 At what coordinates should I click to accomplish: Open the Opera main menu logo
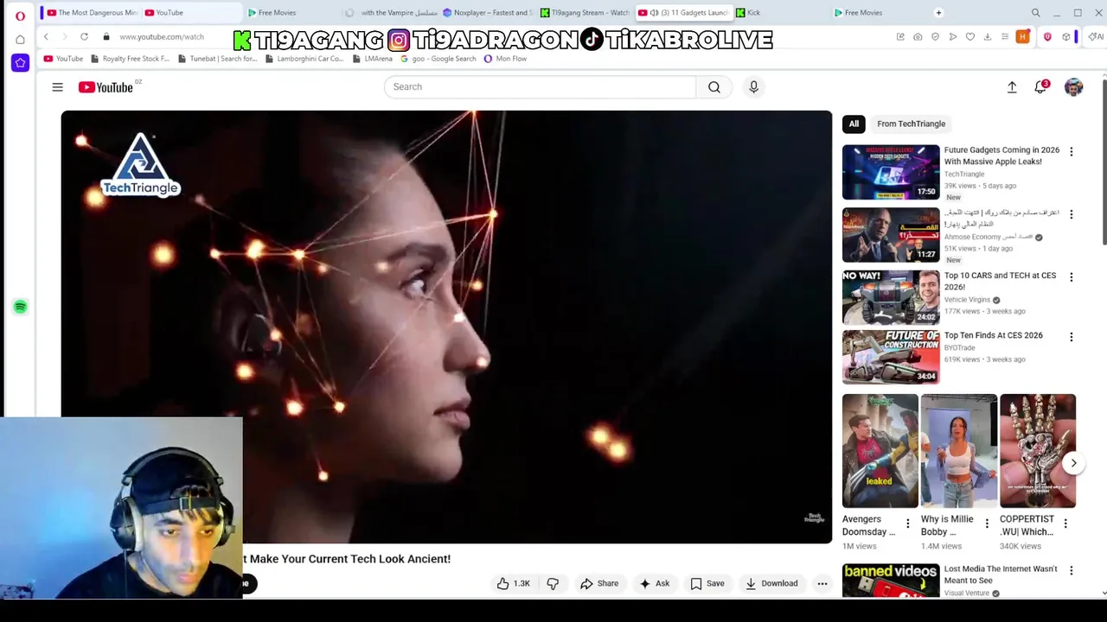20,16
